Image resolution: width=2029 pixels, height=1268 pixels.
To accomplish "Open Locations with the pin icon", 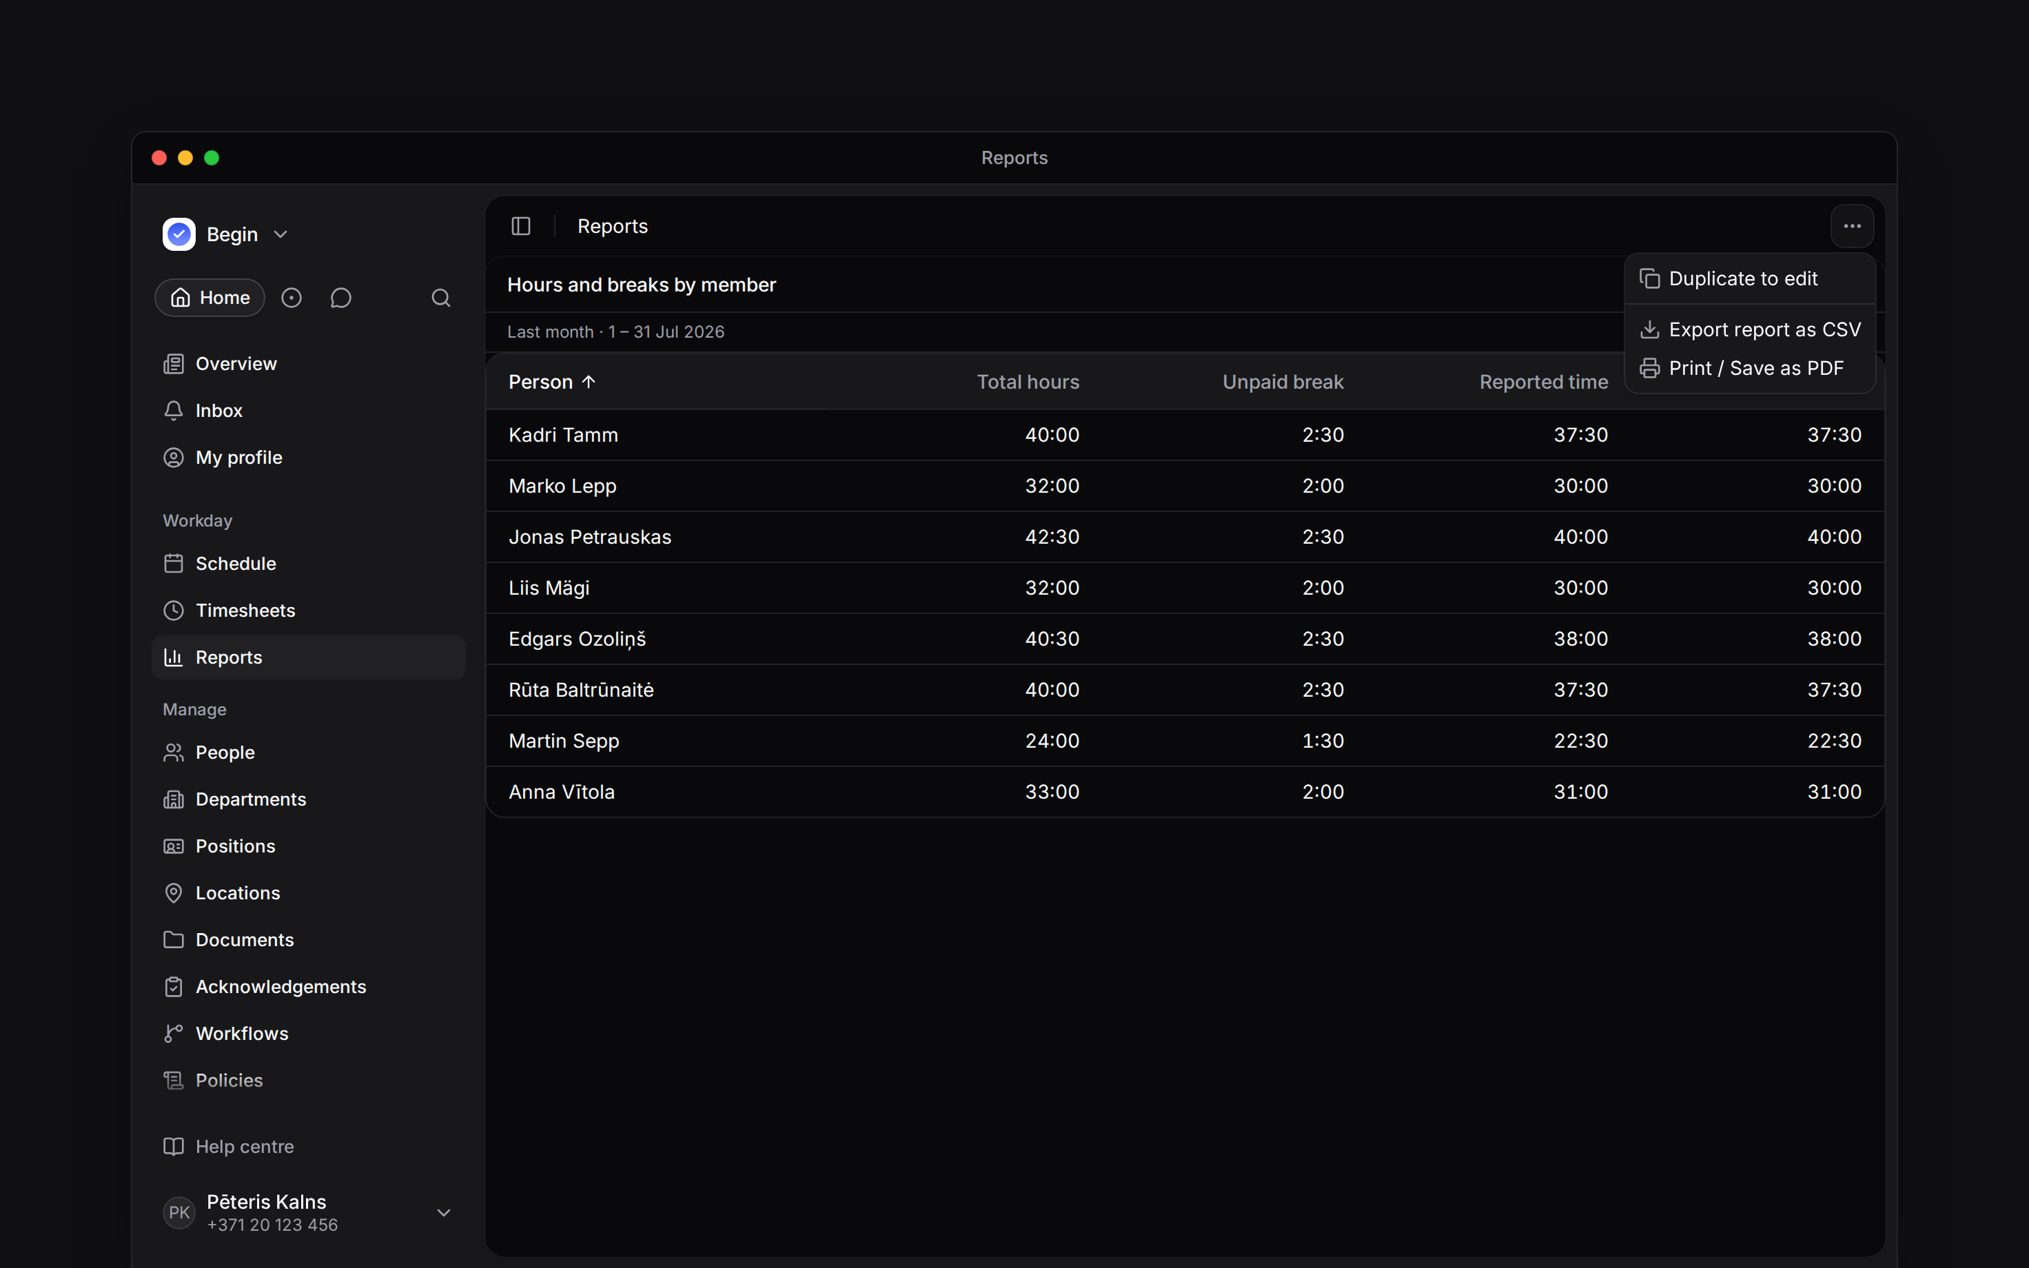I will pyautogui.click(x=307, y=893).
